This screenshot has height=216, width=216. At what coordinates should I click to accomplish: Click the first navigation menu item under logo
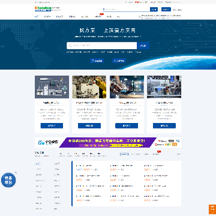tap(37, 17)
